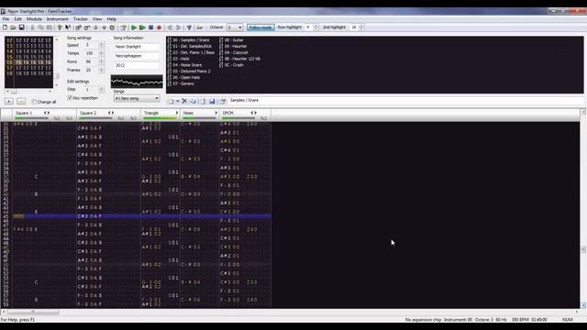This screenshot has width=587, height=330.
Task: Expand Square 1 effect columns arrow
Action: coord(49,113)
